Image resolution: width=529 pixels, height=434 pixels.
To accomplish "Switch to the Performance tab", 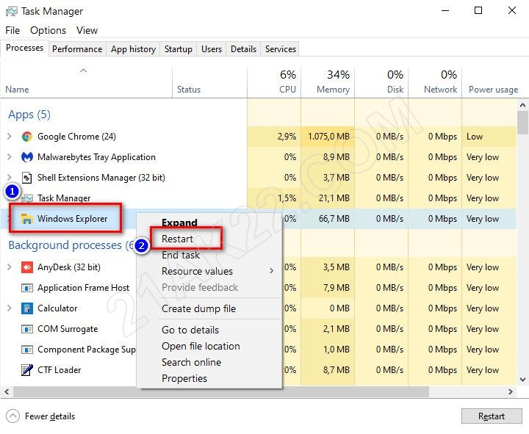I will tap(77, 49).
